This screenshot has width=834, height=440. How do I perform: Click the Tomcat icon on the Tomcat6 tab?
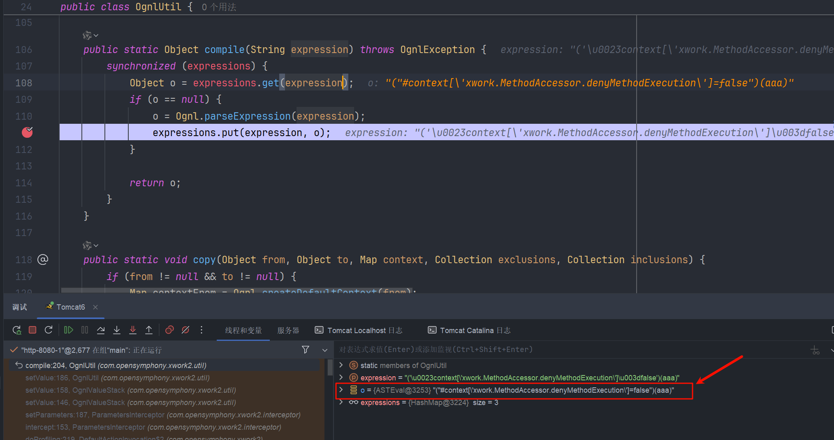[50, 306]
